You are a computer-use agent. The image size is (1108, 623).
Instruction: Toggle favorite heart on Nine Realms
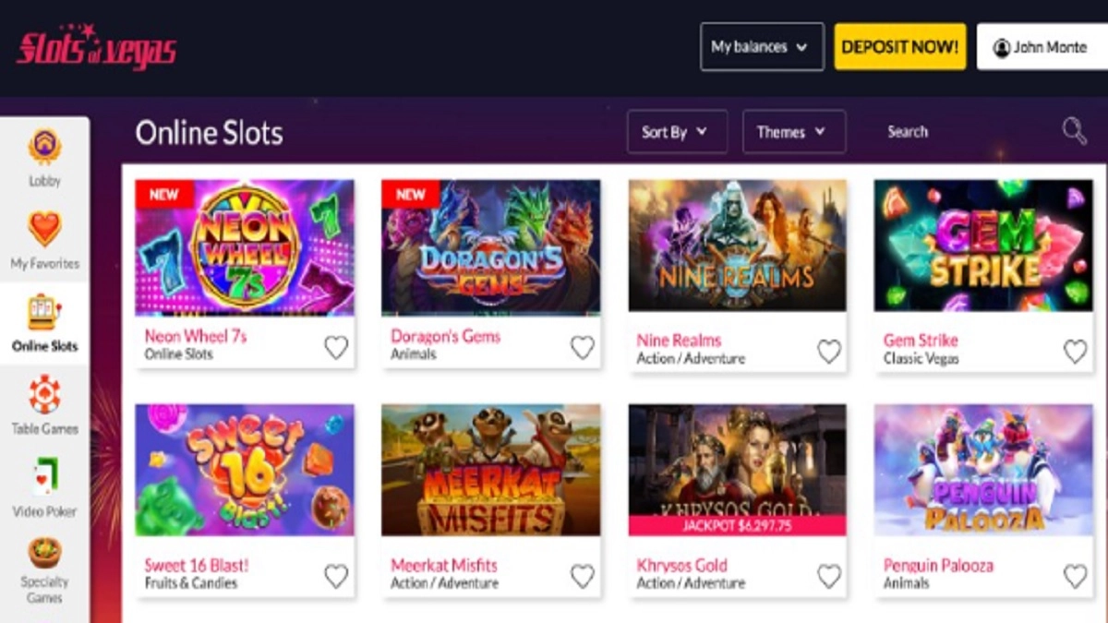coord(829,351)
